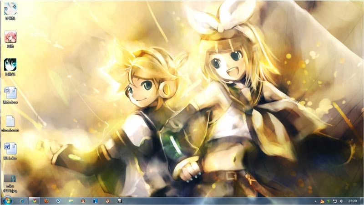Open the network status tray icon
The height and width of the screenshot is (205, 364).
(335, 201)
